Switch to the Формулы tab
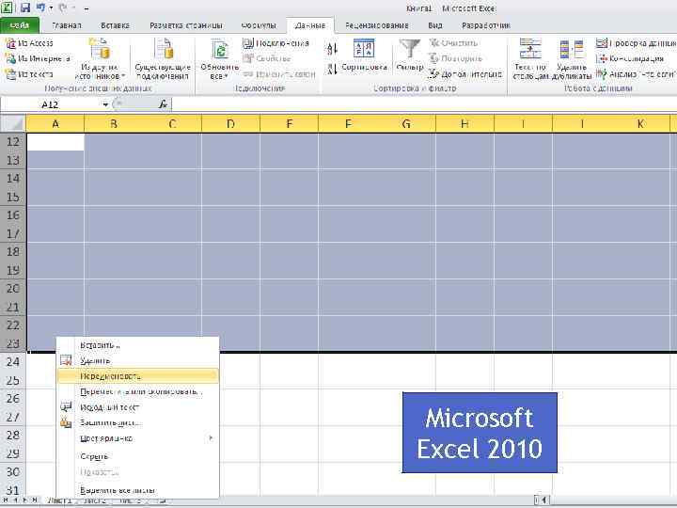The height and width of the screenshot is (508, 677). [x=259, y=25]
